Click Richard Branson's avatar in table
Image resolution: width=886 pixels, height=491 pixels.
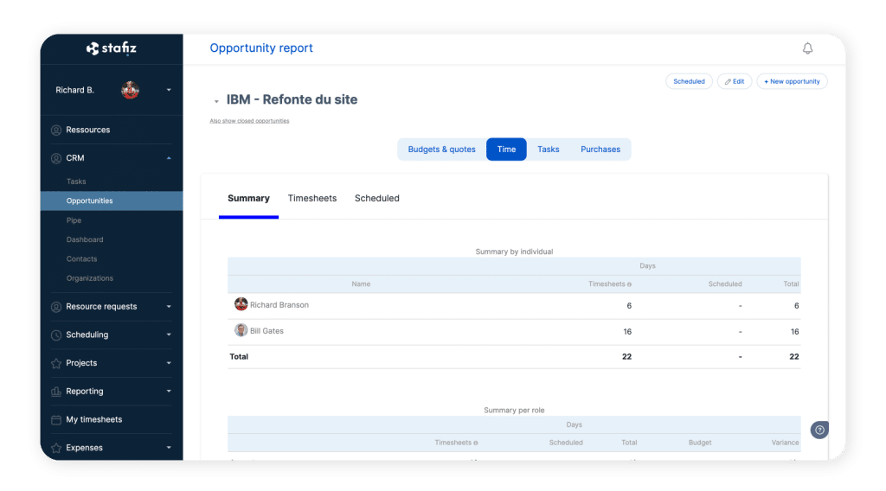241,304
